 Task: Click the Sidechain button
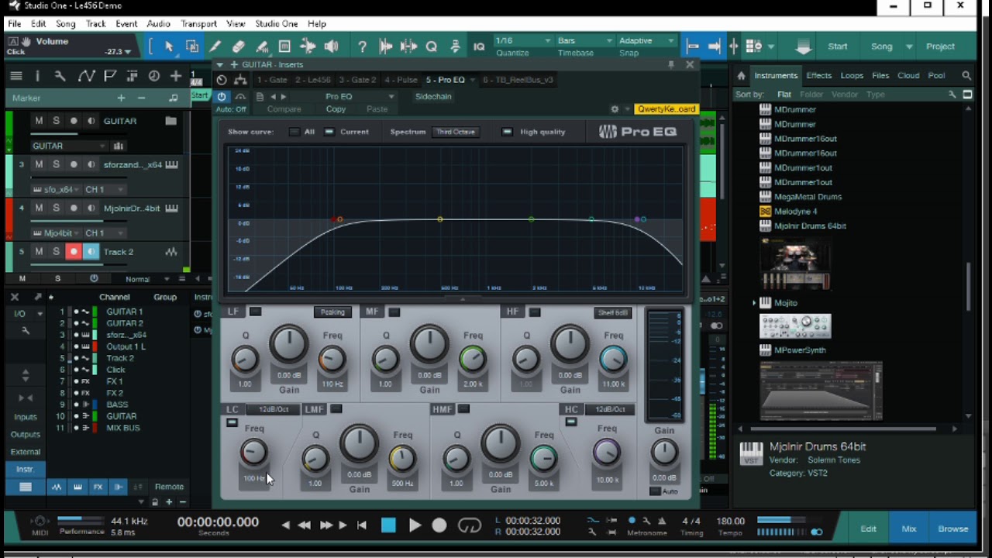[x=433, y=97]
